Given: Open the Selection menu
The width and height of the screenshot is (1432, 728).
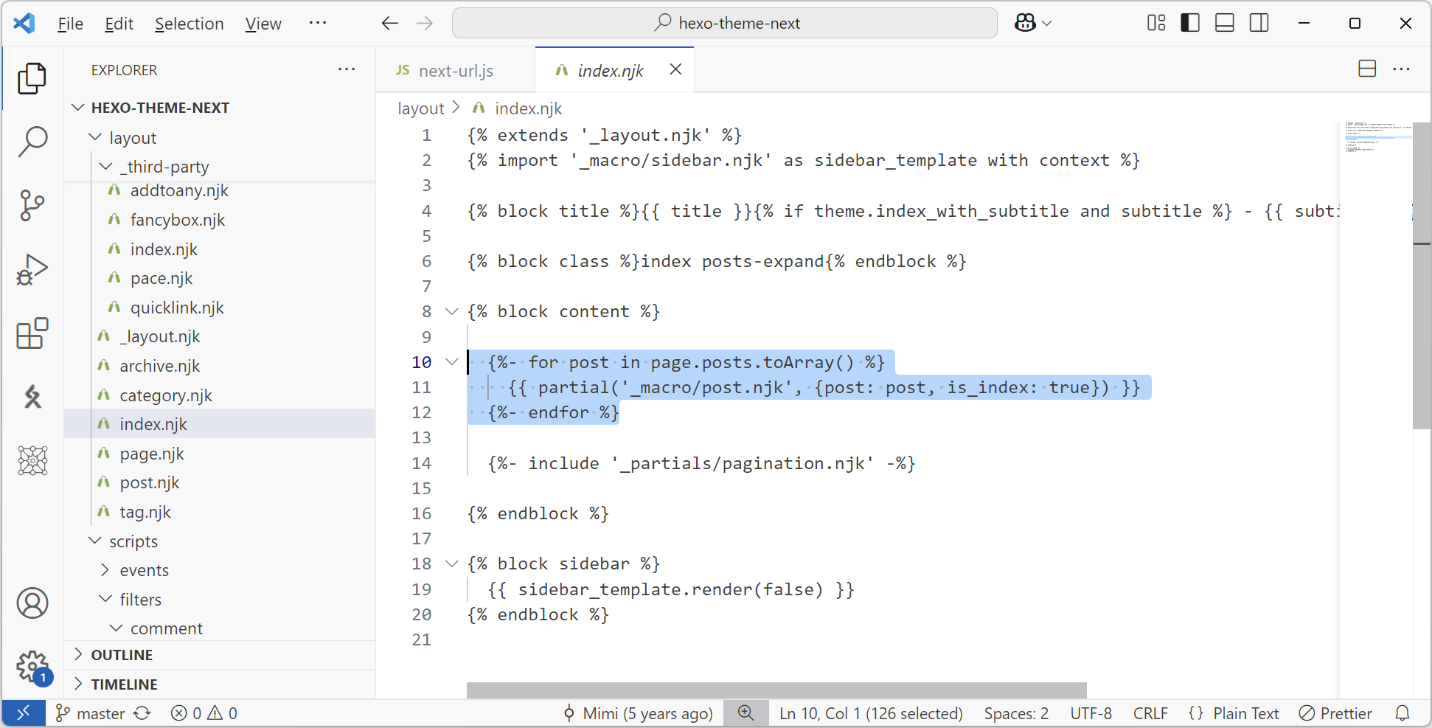Looking at the screenshot, I should tap(189, 24).
